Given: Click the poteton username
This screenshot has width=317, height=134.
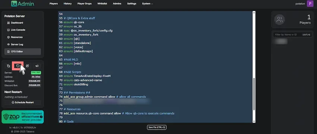Looking at the screenshot, I should [300, 4].
